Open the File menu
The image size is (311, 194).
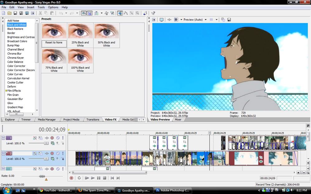(4, 7)
